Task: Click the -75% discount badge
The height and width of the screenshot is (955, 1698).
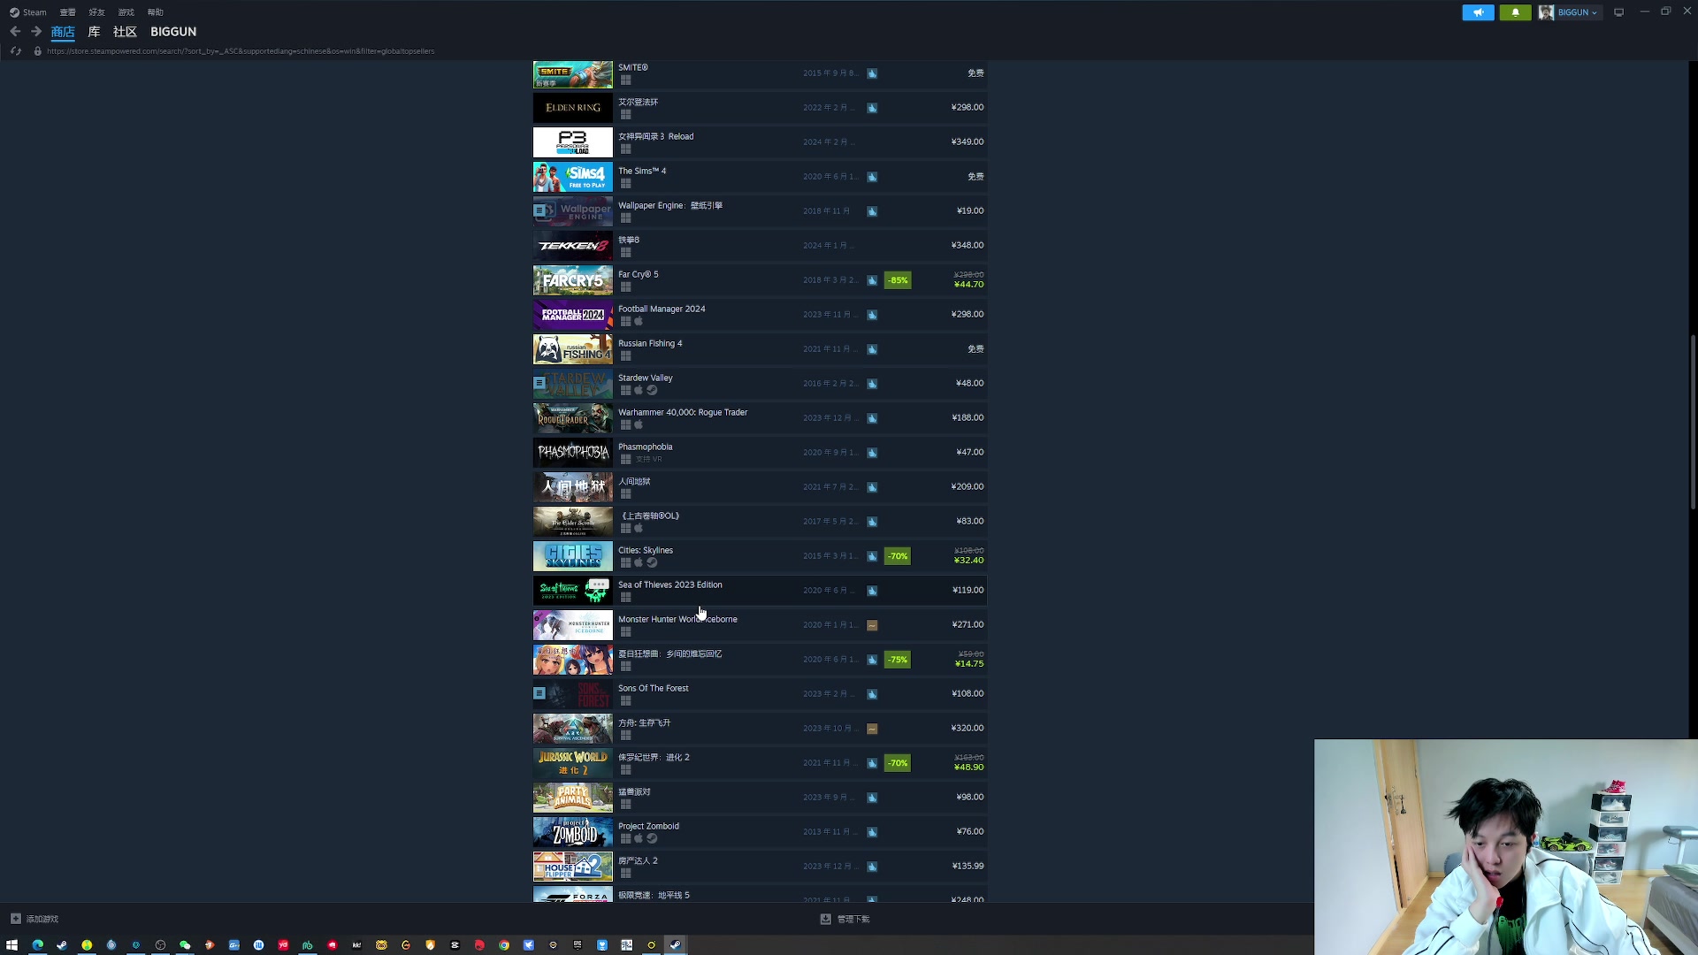Action: point(898,660)
